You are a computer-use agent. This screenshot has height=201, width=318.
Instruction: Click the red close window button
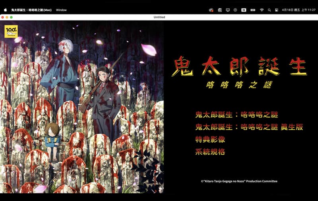tap(2, 17)
